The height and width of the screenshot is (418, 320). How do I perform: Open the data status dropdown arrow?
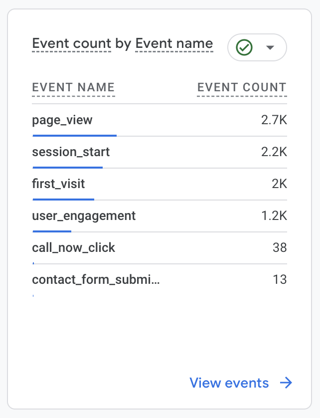[x=270, y=47]
